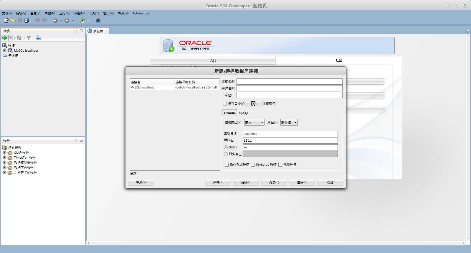Image resolution: width=471 pixels, height=253 pixels.
Task: Apply filter funnel icon in connections panel
Action: [29, 38]
